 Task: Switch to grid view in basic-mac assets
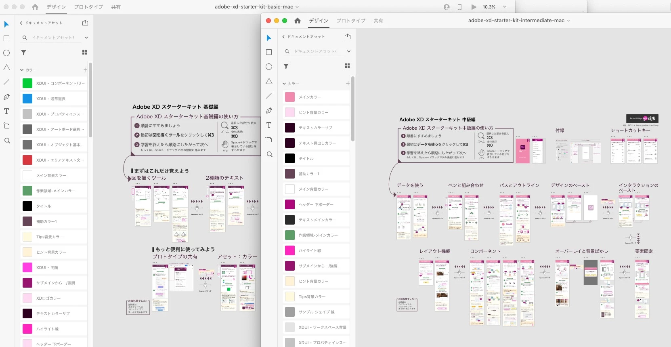[85, 52]
